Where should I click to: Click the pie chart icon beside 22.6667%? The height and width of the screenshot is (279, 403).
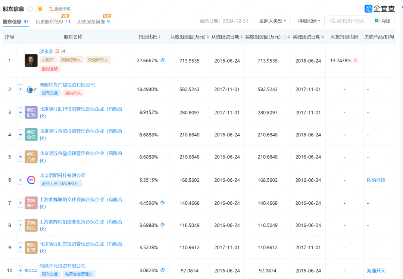[162, 60]
